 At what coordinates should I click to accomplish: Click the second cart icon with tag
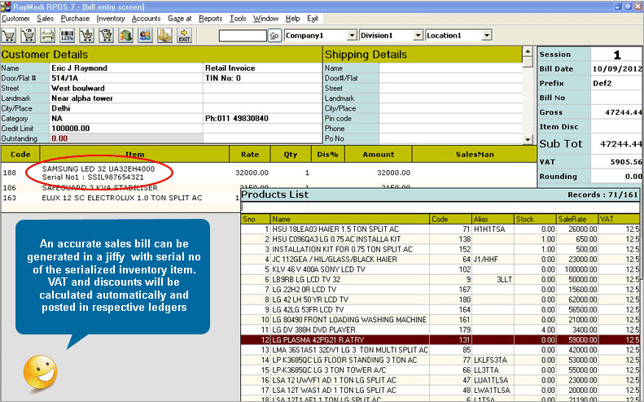pyautogui.click(x=28, y=35)
